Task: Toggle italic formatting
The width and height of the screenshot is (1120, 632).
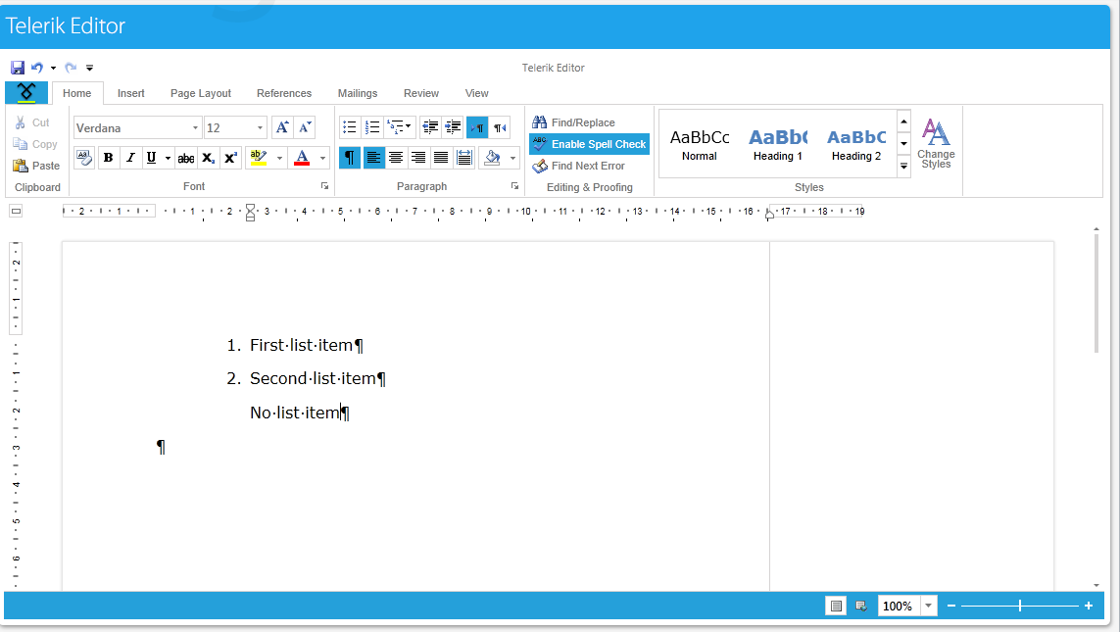Action: point(130,158)
